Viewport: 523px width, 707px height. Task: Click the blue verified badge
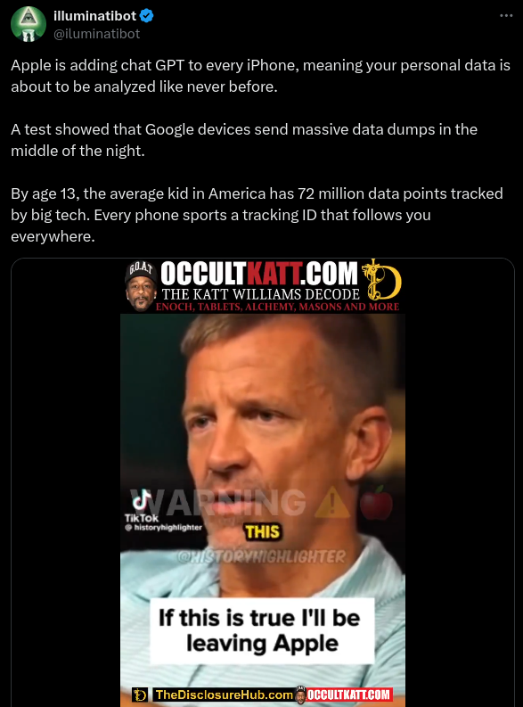pos(146,16)
